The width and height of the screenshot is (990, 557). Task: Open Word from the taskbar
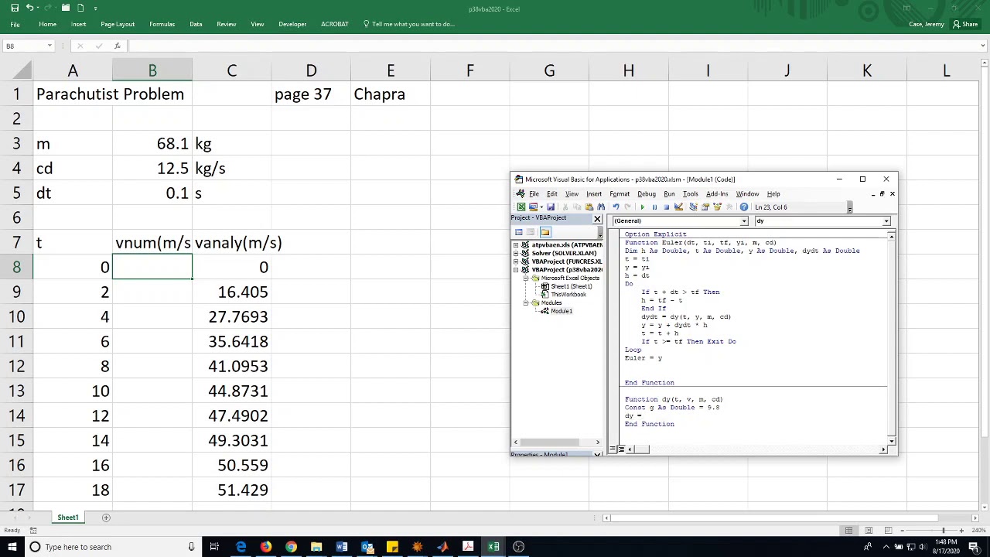(x=342, y=547)
